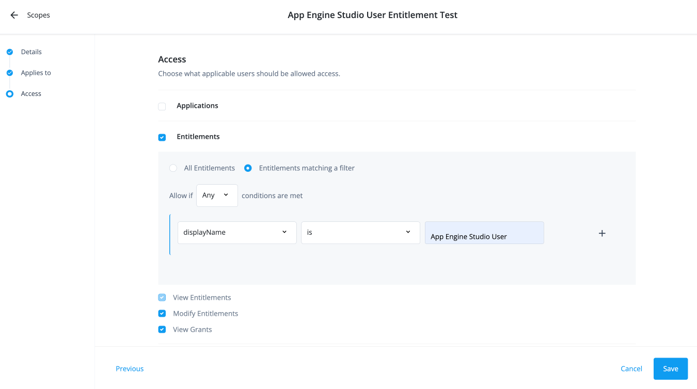Image resolution: width=697 pixels, height=389 pixels.
Task: Go to the Applies to step
Action: (36, 73)
